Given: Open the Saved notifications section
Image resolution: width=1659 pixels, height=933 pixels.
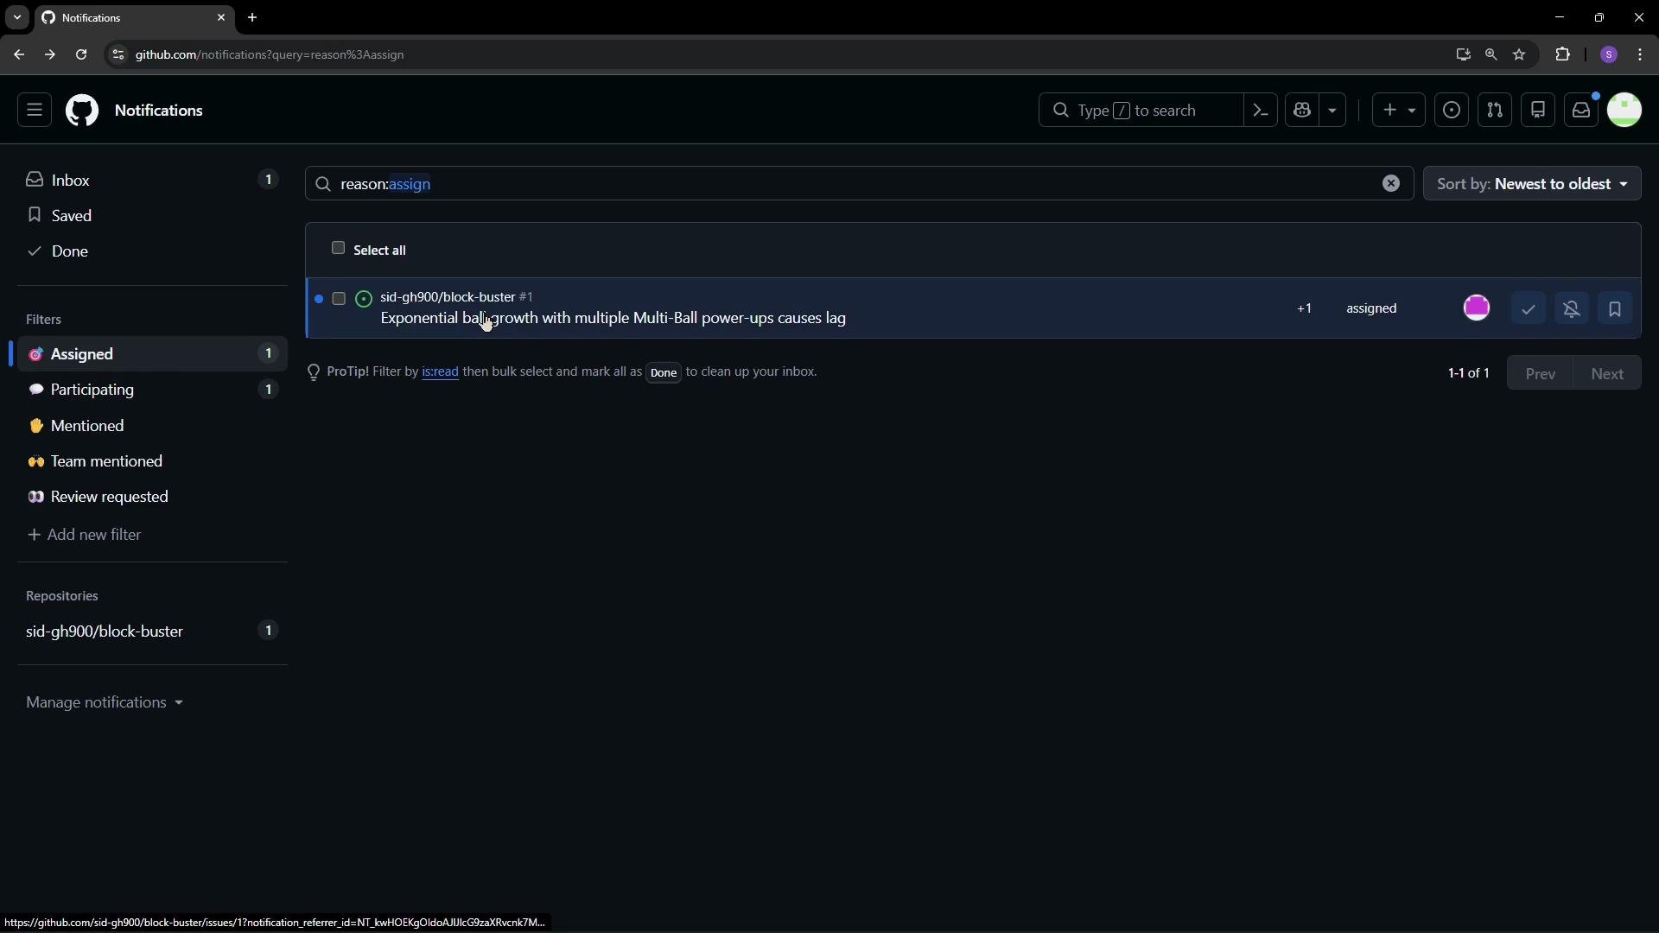Looking at the screenshot, I should (152, 215).
